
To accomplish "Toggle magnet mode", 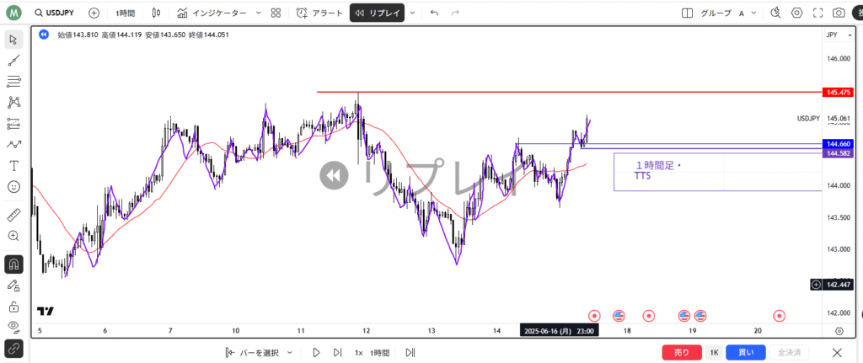I will pyautogui.click(x=13, y=264).
